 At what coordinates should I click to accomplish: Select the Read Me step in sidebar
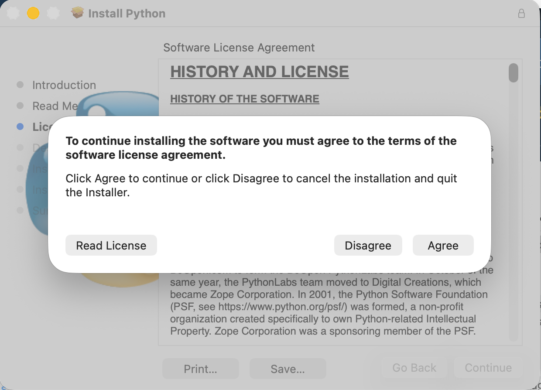[55, 106]
